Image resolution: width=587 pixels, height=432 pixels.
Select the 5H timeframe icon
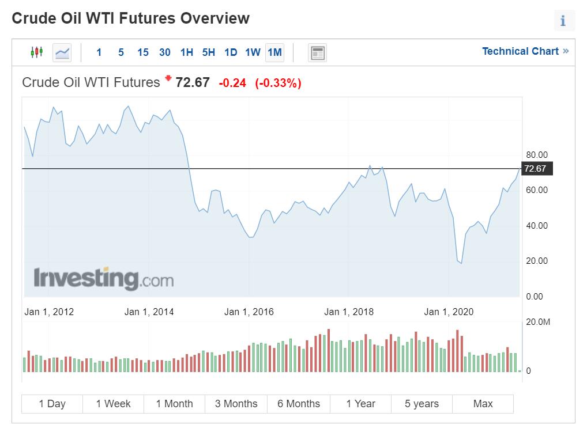point(208,52)
